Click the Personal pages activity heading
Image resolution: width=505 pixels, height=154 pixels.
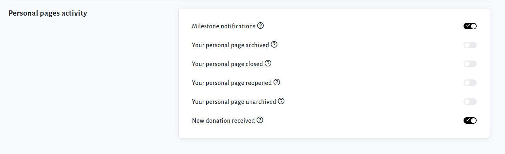click(x=48, y=13)
